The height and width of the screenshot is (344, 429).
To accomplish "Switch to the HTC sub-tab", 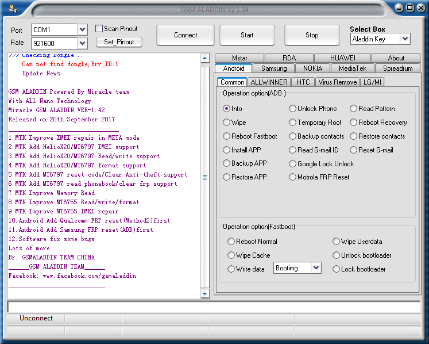I will 303,82.
